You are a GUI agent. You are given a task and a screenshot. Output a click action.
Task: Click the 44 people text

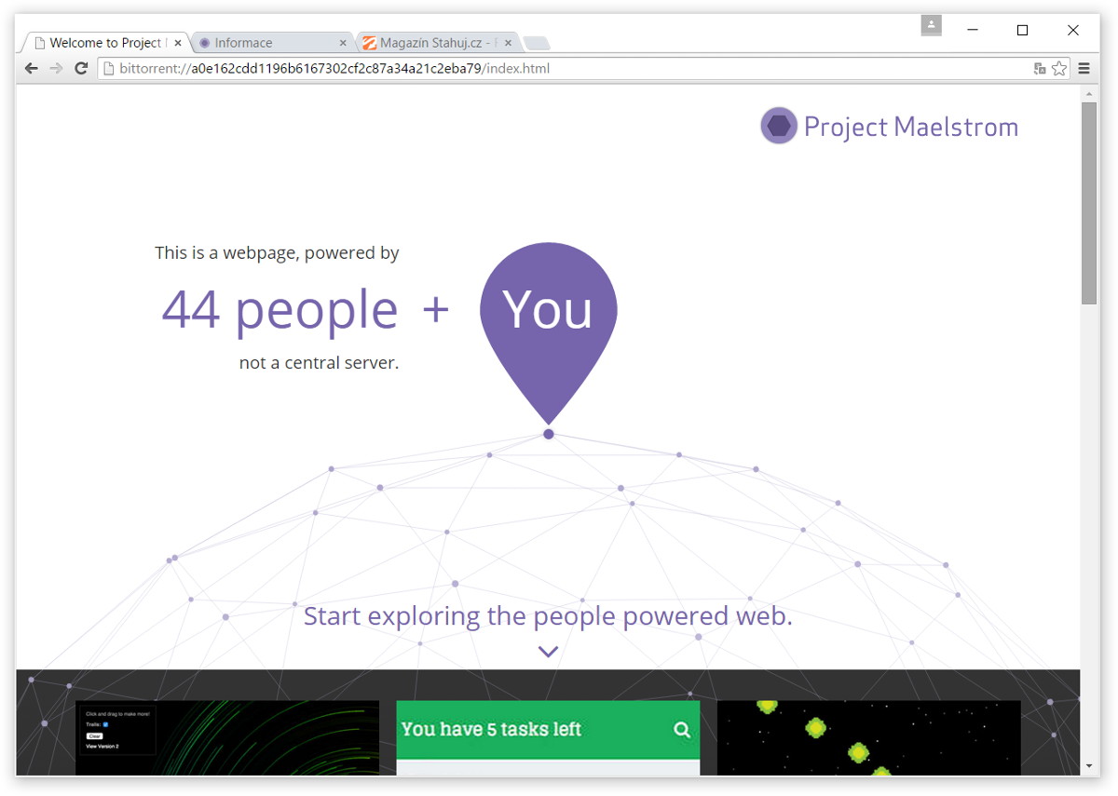click(x=279, y=309)
